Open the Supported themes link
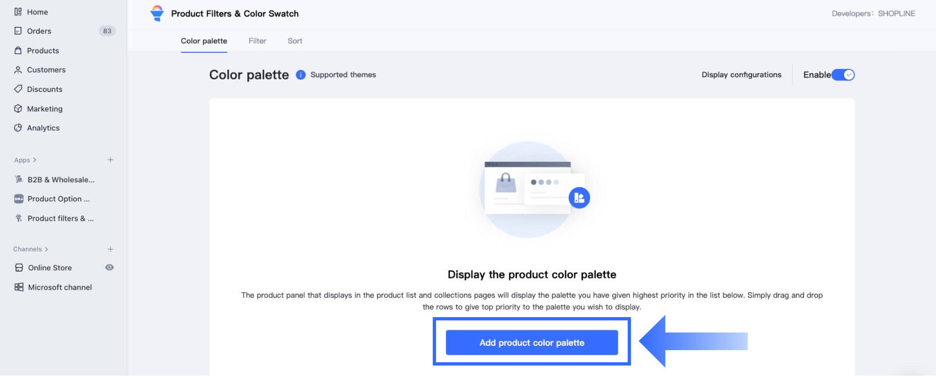The width and height of the screenshot is (936, 376). tap(343, 75)
